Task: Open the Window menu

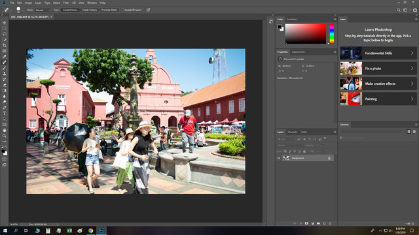Action: (x=92, y=3)
